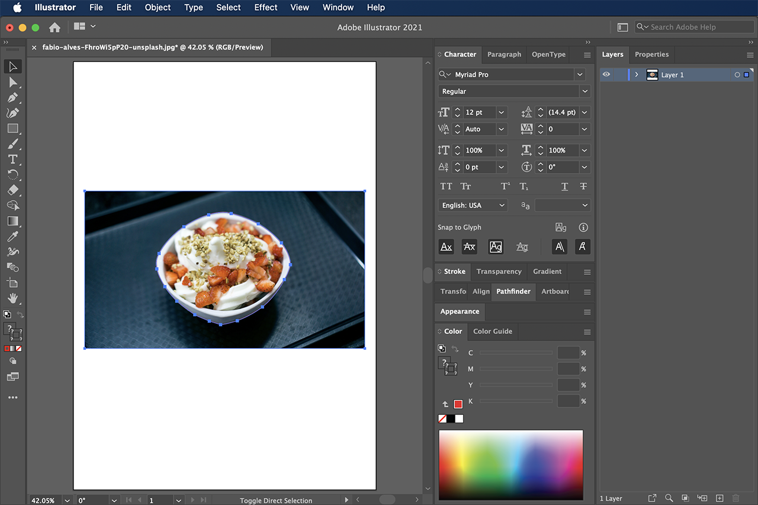758x505 pixels.
Task: Switch to the OpenType tab
Action: coord(548,54)
